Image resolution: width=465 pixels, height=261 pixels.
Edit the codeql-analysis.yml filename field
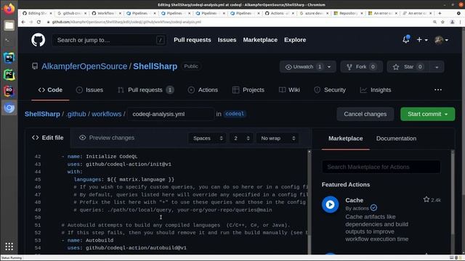click(171, 114)
